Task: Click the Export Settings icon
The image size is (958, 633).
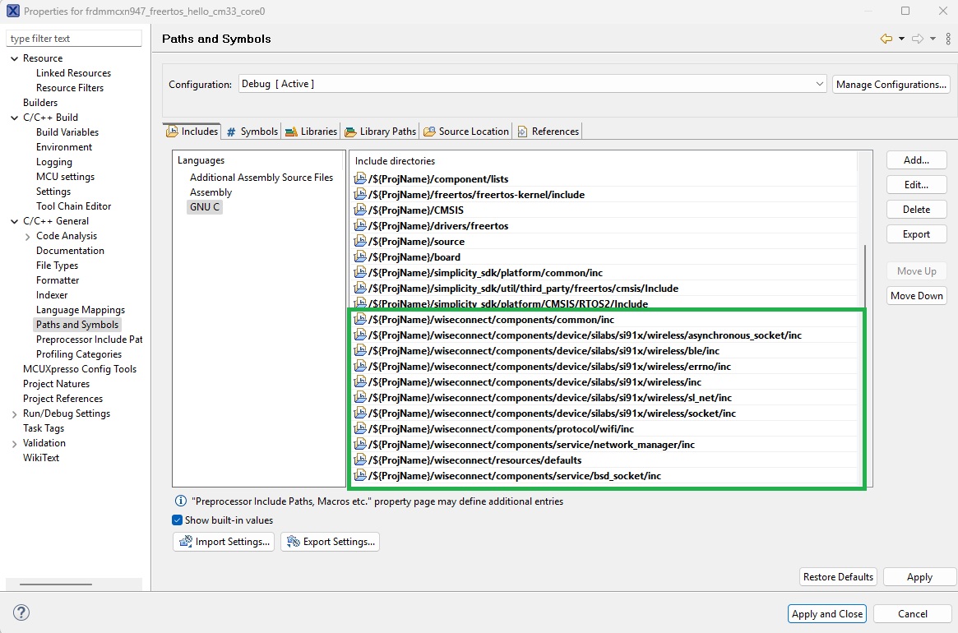Action: click(x=292, y=541)
